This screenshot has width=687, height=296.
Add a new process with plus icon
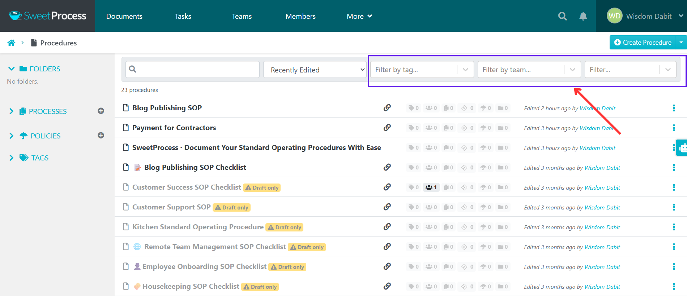click(101, 111)
